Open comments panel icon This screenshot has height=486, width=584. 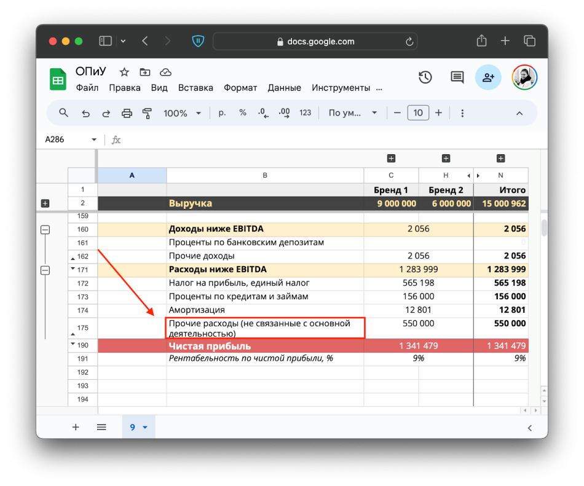(457, 77)
